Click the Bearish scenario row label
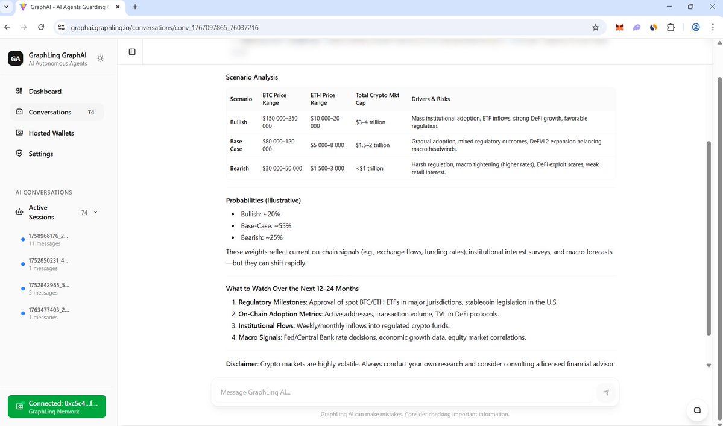The image size is (723, 426). coord(239,168)
